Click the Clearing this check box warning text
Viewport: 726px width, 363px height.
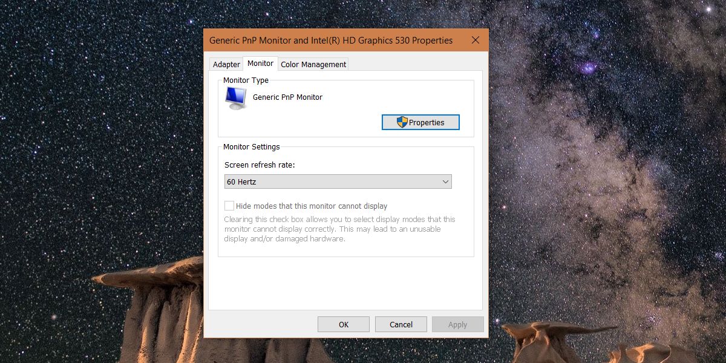point(339,229)
